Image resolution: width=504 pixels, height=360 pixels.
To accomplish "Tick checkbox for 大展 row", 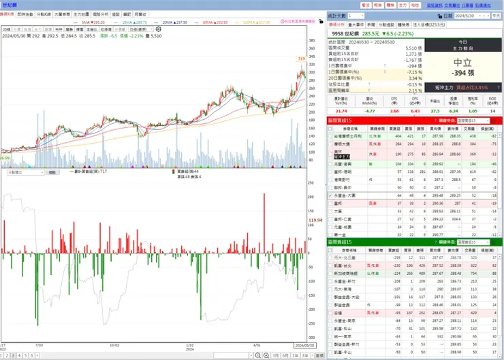I will [330, 212].
